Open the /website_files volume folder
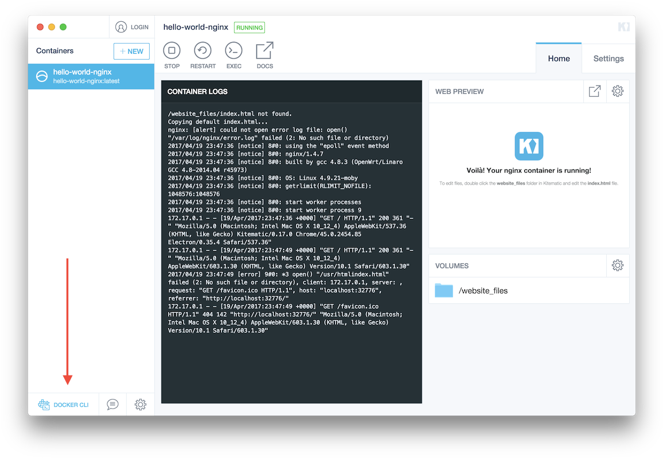The height and width of the screenshot is (458, 663). point(443,291)
